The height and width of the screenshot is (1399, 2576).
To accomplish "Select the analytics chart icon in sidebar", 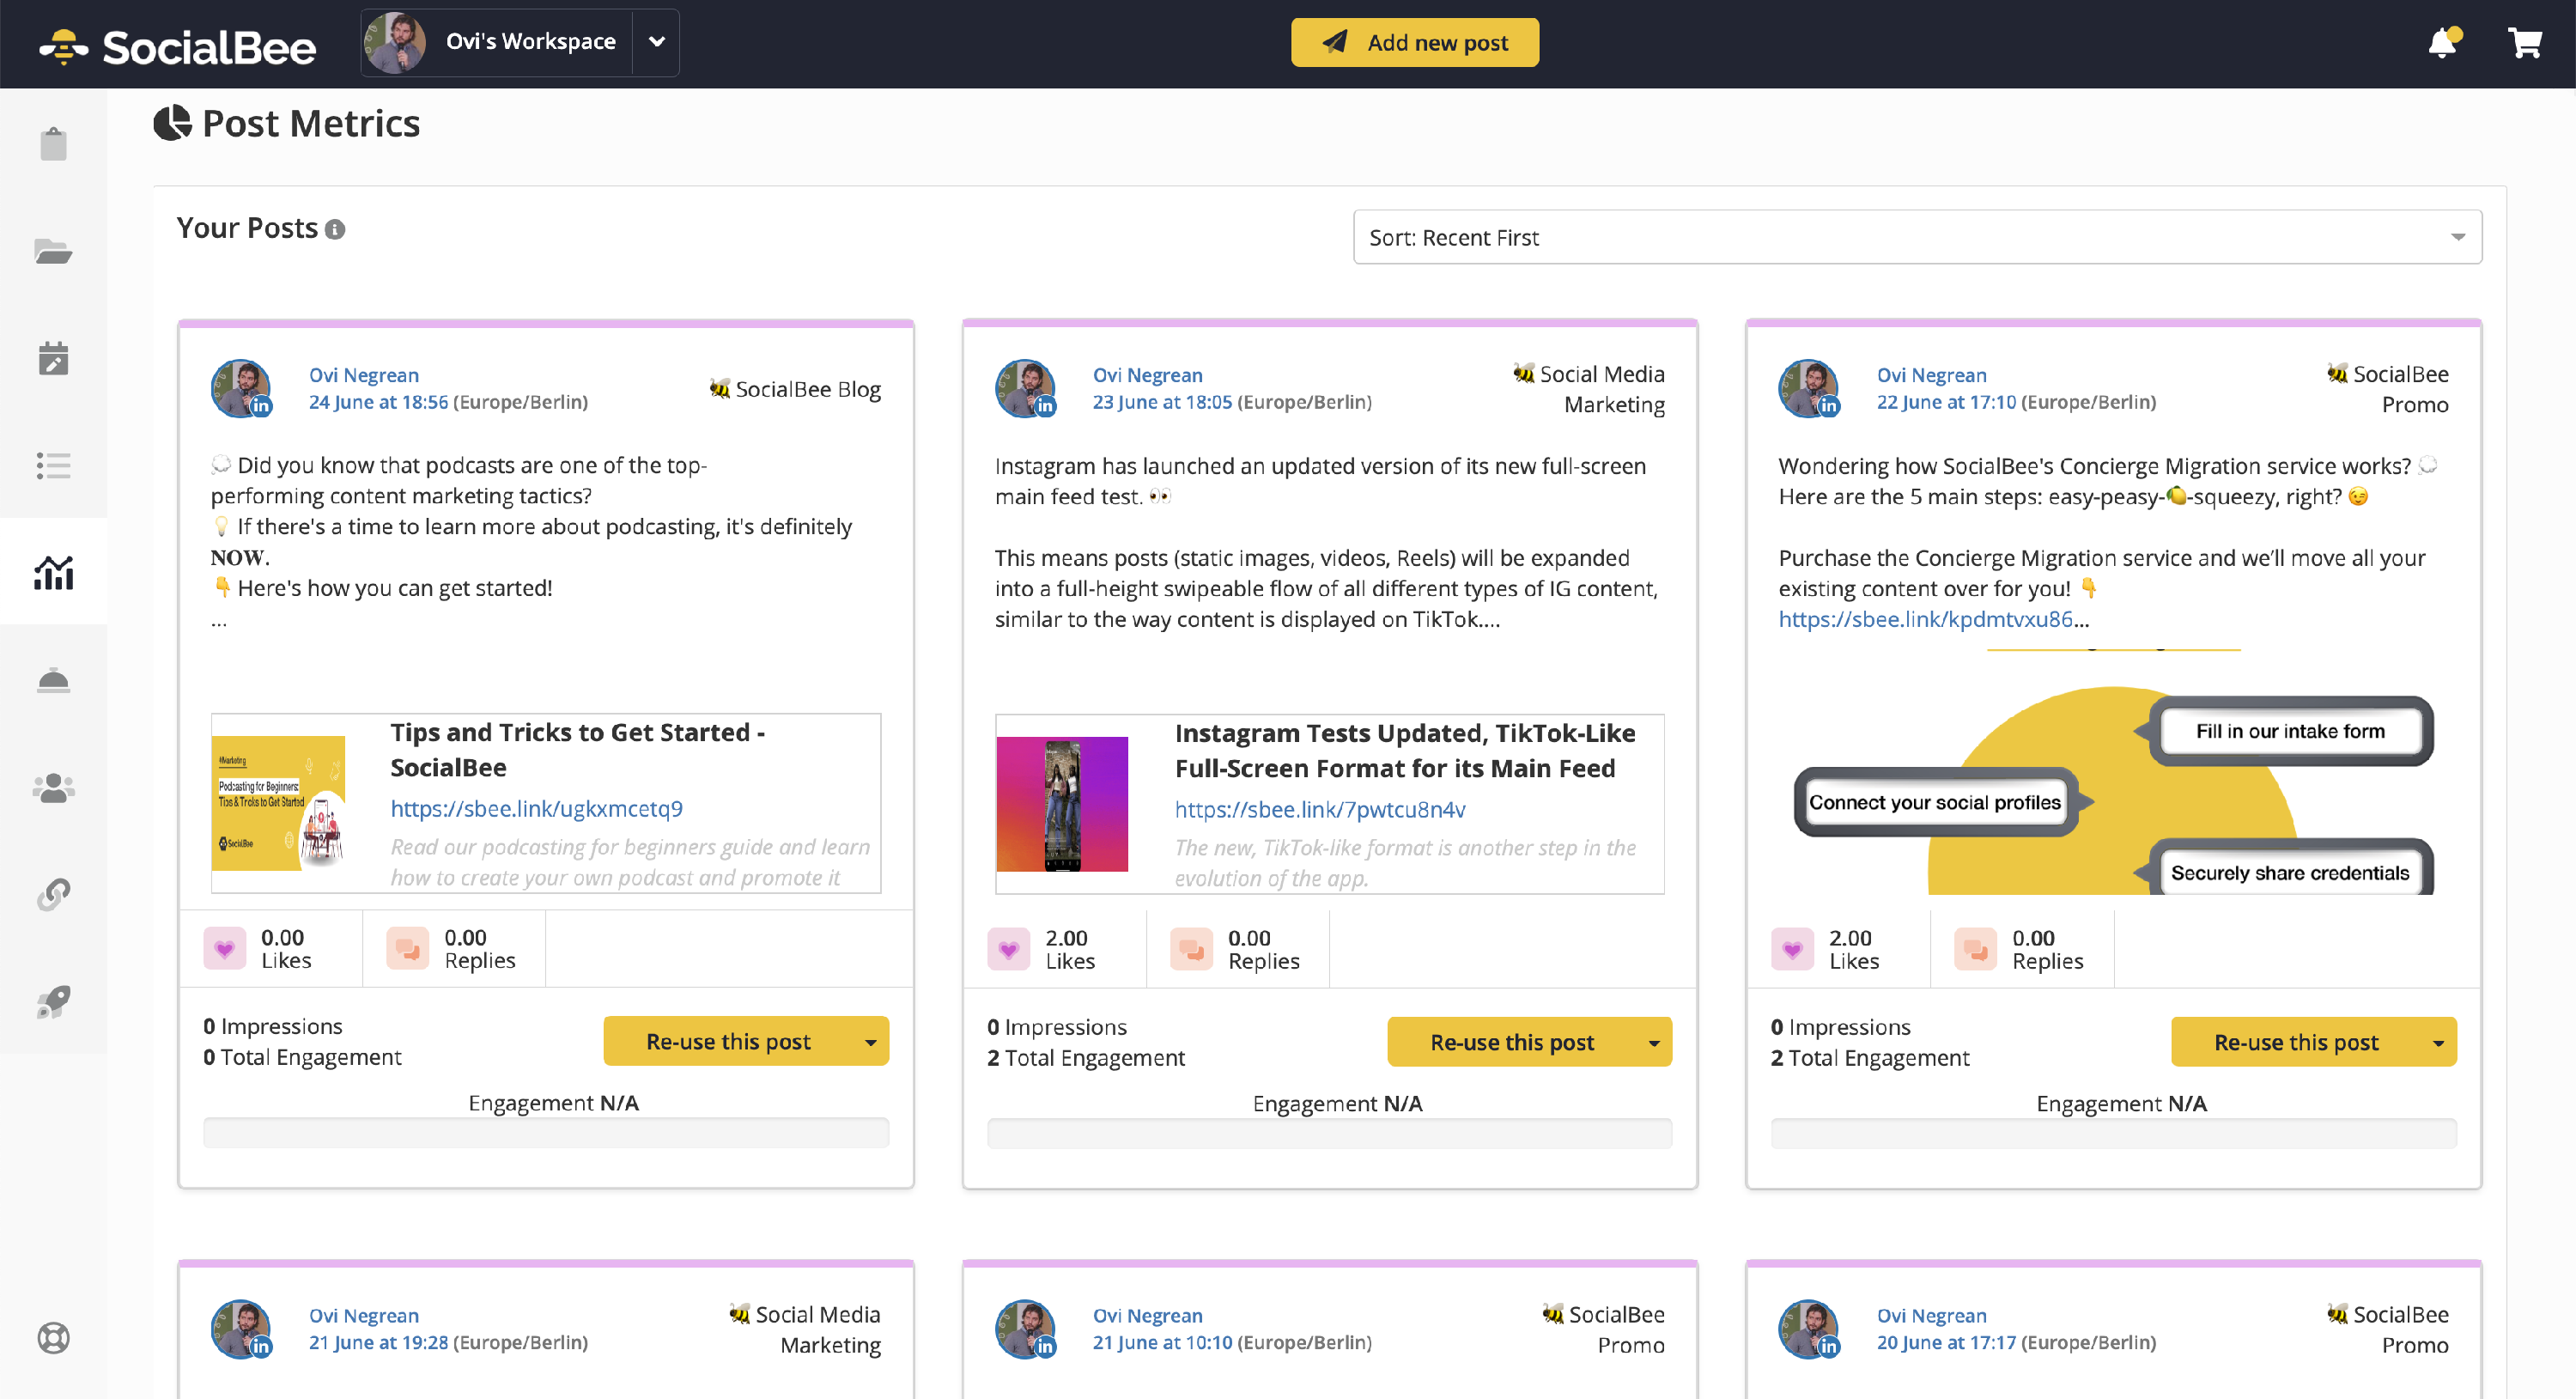I will [53, 572].
